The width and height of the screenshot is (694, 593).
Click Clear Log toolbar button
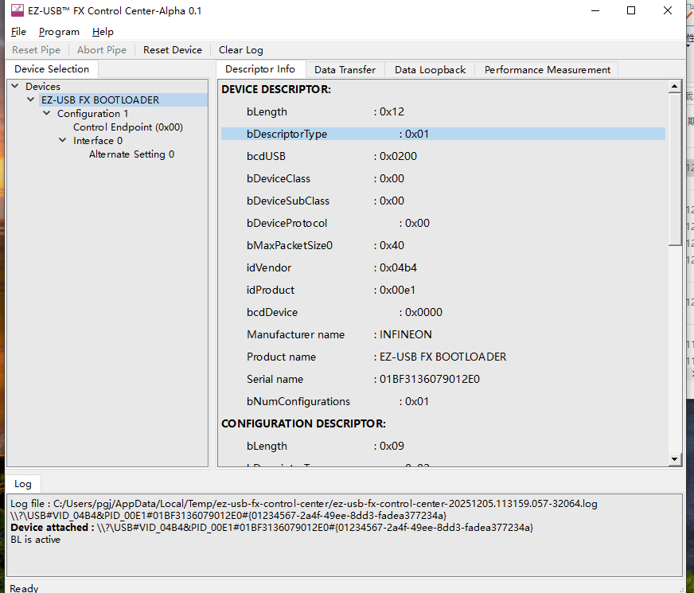[x=241, y=50]
